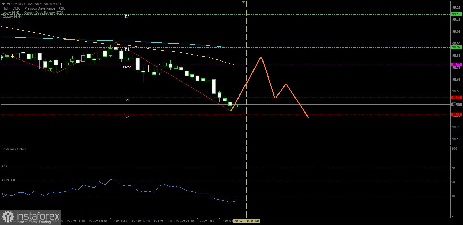Select the S1 support label
The image size is (463, 225).
(127, 100)
